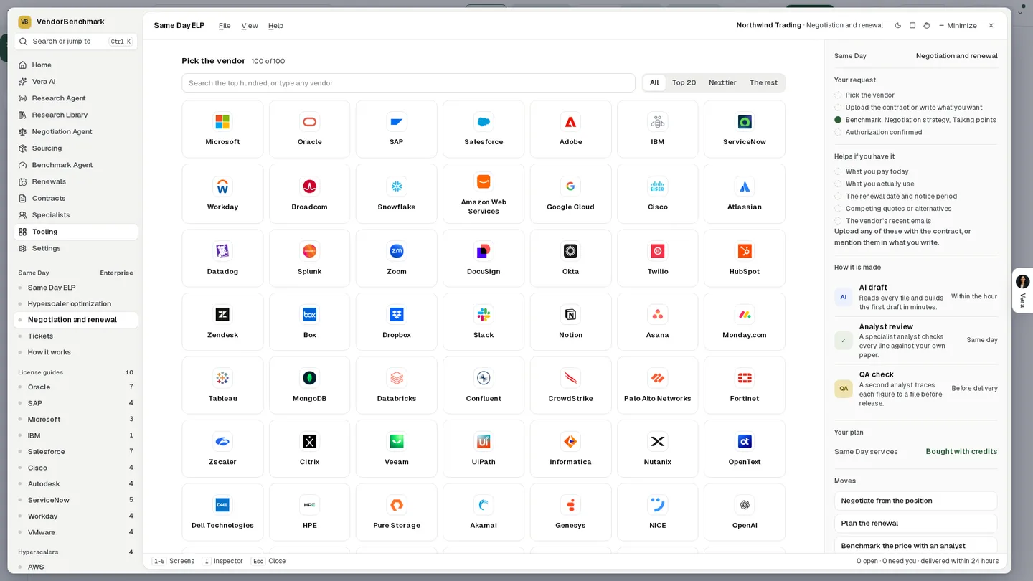The height and width of the screenshot is (581, 1033).
Task: Pick the CrowdStrike vendor tile
Action: point(570,385)
